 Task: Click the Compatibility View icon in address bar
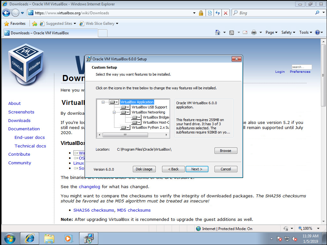coord(210,13)
